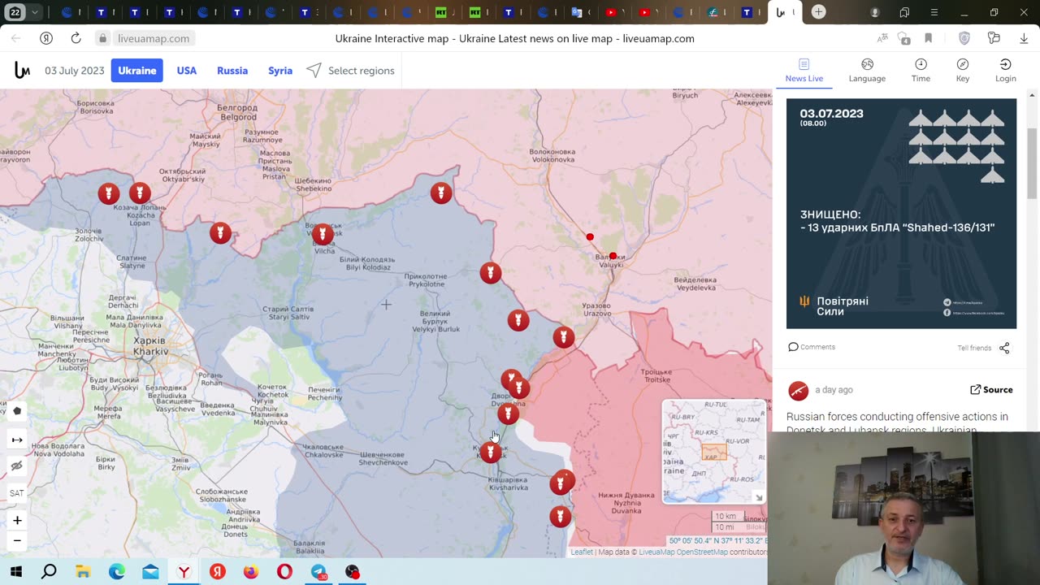
Task: Open a new browser tab
Action: [x=818, y=12]
